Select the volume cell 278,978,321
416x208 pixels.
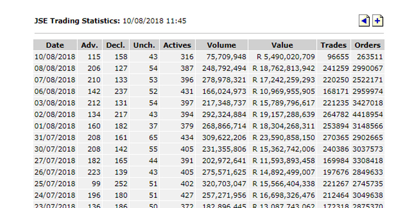[x=224, y=80]
